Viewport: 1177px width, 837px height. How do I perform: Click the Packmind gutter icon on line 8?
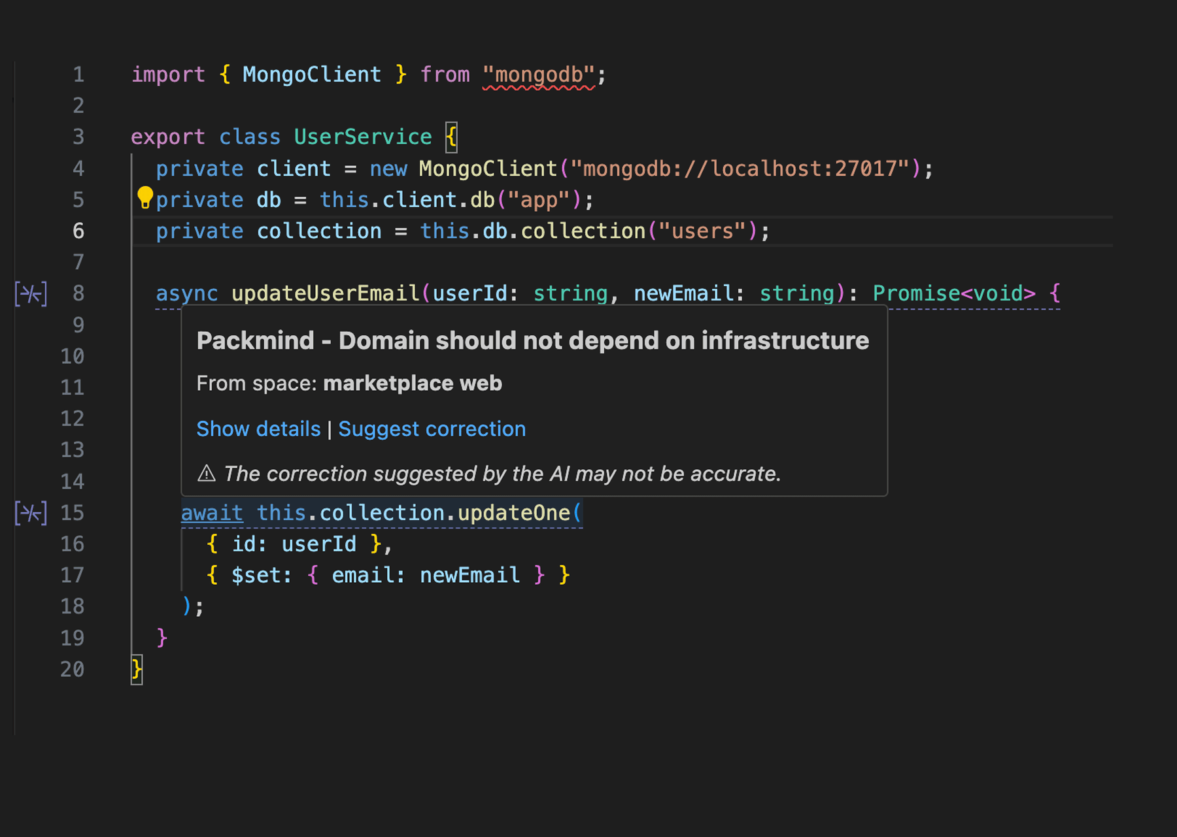[31, 293]
